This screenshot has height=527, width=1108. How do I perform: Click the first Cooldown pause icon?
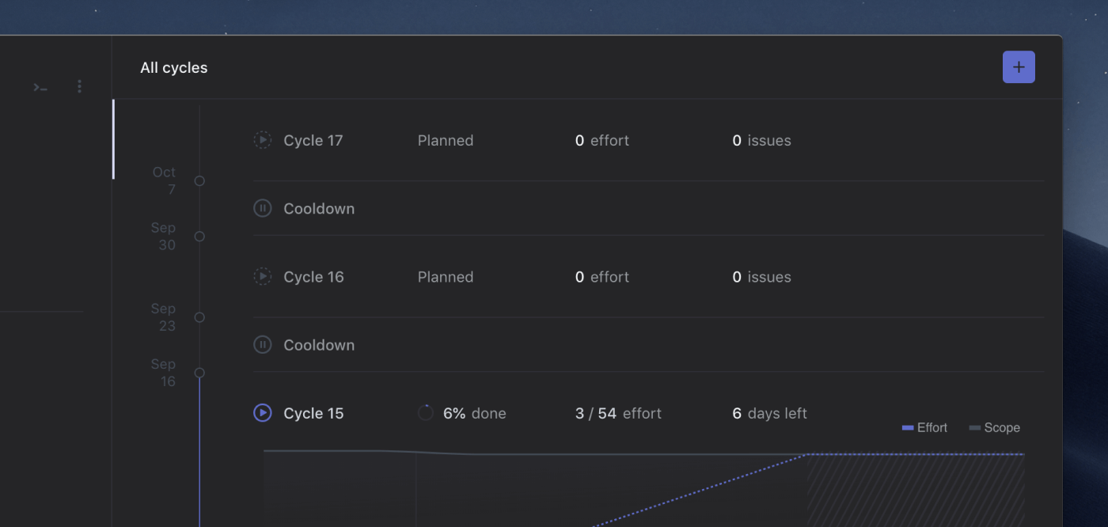pyautogui.click(x=262, y=209)
